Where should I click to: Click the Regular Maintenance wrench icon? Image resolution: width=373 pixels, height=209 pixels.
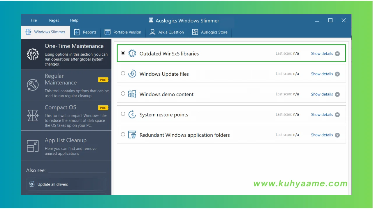click(x=33, y=85)
